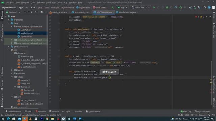The width and height of the screenshot is (216, 121).
Task: Open the Layout Inspector
Action: [x=202, y=111]
